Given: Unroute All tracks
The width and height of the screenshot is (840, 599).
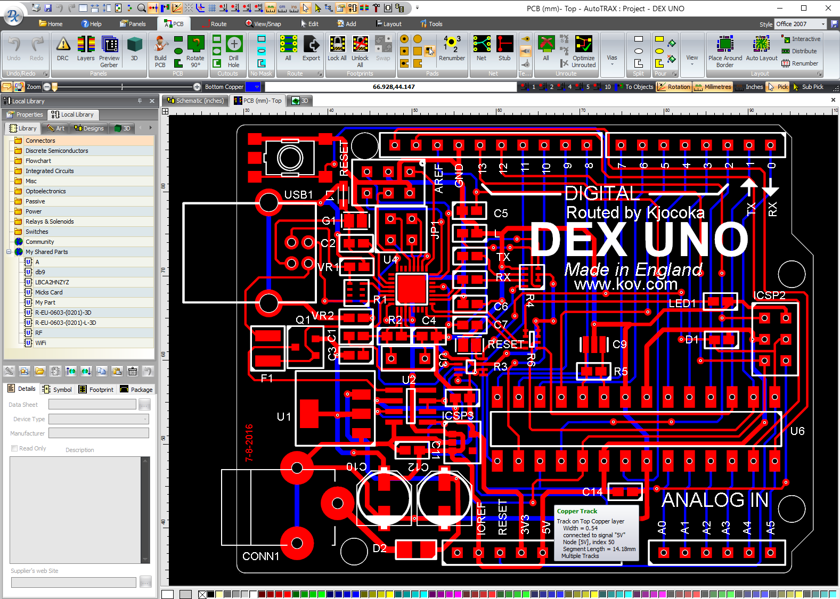Looking at the screenshot, I should 546,49.
